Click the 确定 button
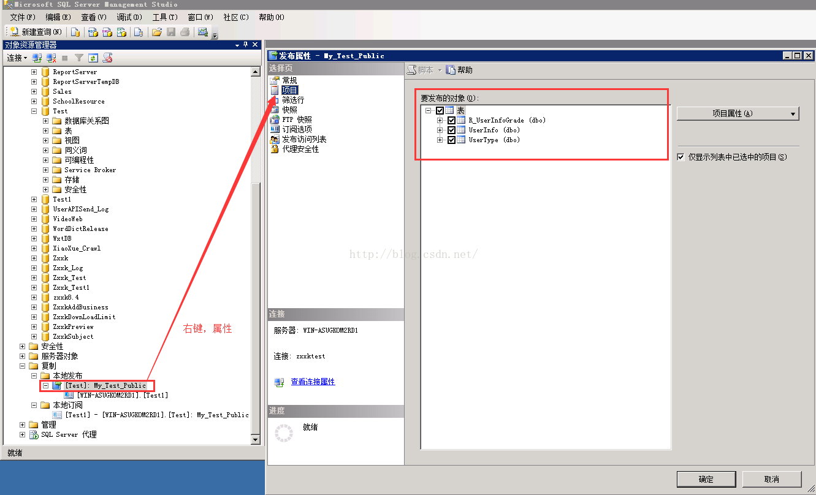Image resolution: width=816 pixels, height=495 pixels. click(x=706, y=479)
